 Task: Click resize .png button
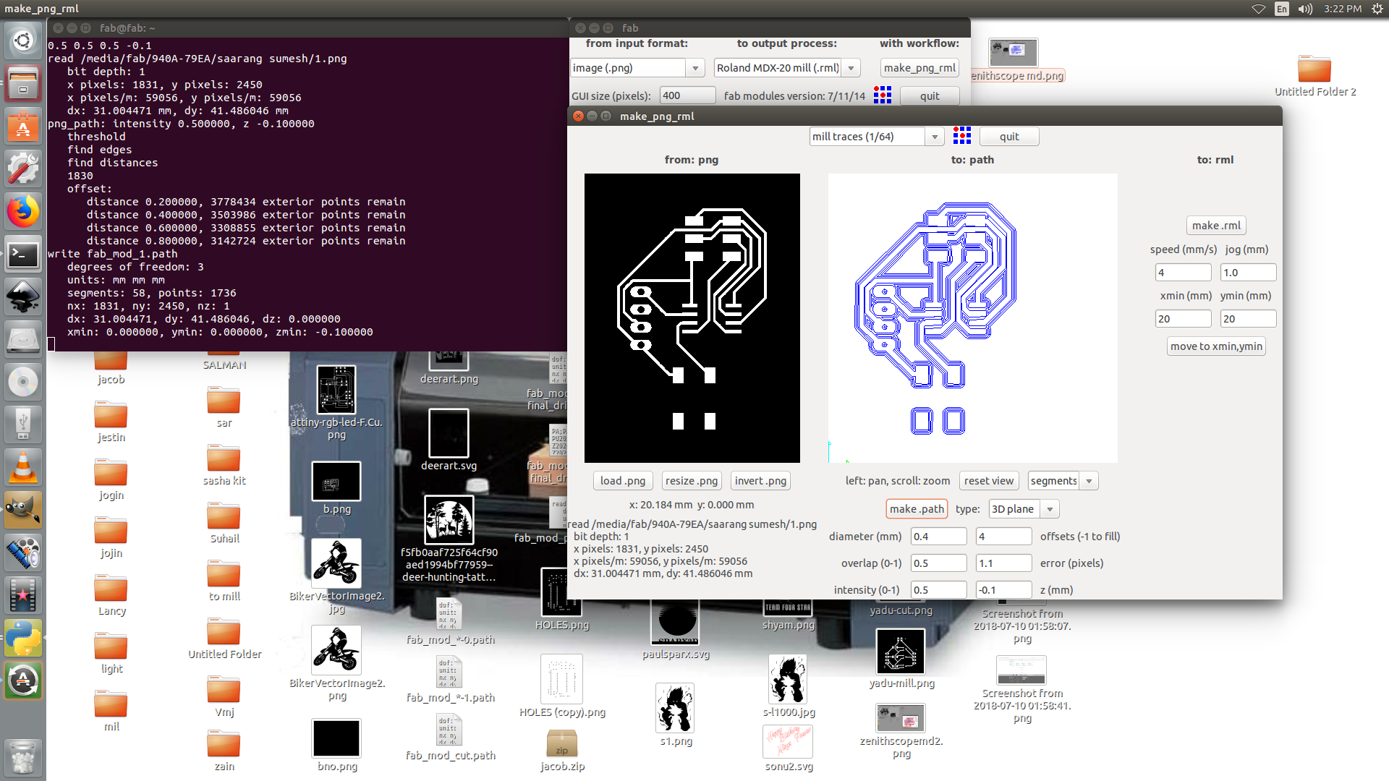tap(692, 481)
